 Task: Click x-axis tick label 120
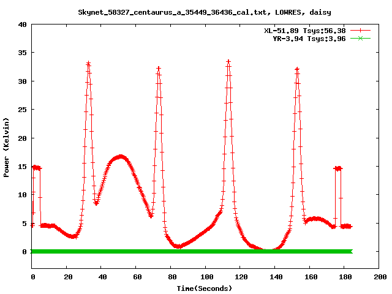(241, 277)
